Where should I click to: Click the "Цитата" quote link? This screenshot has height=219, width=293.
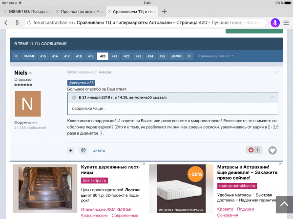click(99, 150)
